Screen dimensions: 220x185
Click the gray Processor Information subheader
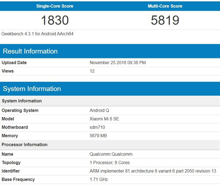click(25, 145)
